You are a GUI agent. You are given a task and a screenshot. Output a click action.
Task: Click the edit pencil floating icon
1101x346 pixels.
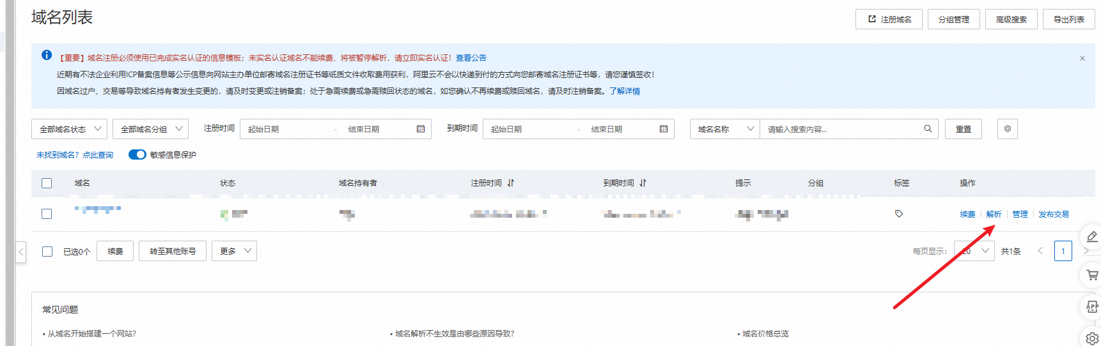click(x=1092, y=237)
